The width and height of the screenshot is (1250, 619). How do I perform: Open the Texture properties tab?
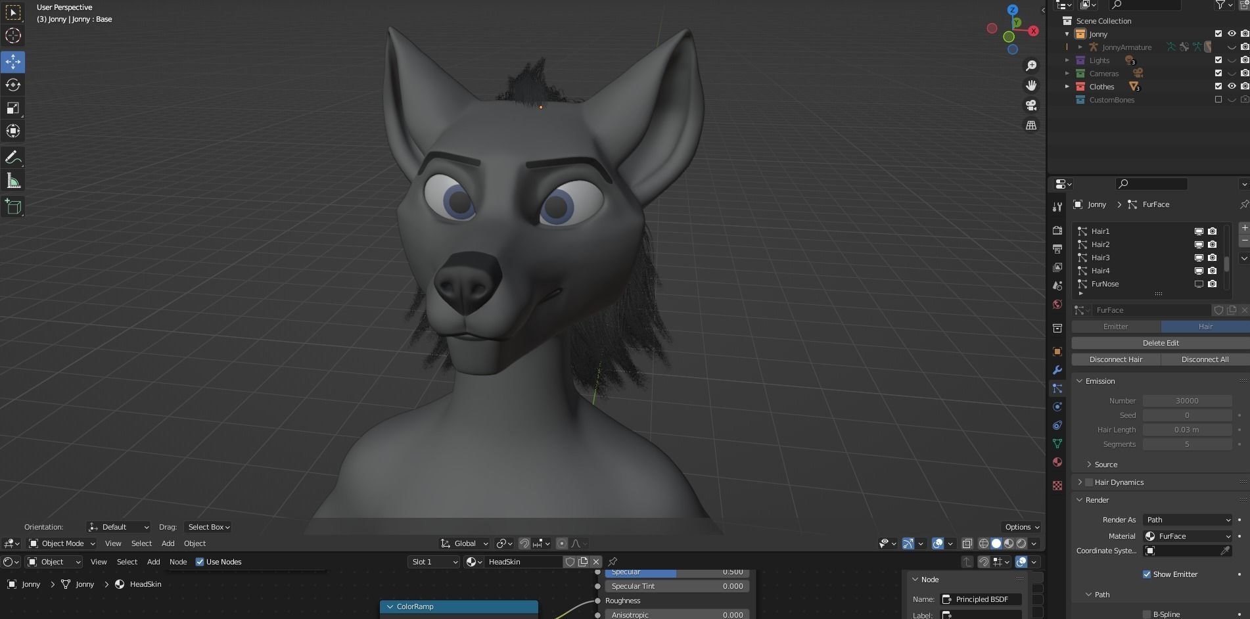point(1057,486)
